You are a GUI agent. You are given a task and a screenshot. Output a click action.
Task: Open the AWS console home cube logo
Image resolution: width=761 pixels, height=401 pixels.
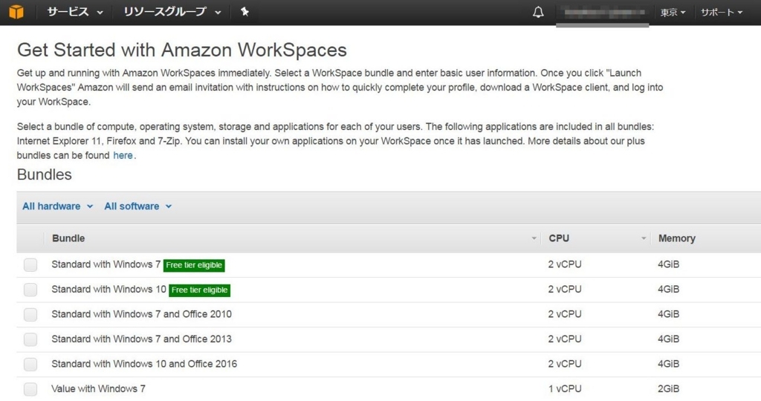[x=16, y=12]
